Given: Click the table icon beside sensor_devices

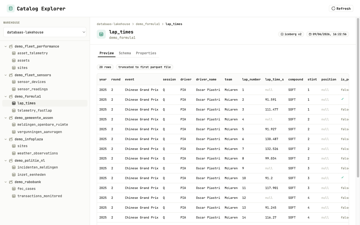Looking at the screenshot, I should coord(14,82).
